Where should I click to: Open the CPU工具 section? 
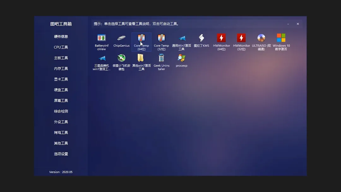pyautogui.click(x=60, y=47)
